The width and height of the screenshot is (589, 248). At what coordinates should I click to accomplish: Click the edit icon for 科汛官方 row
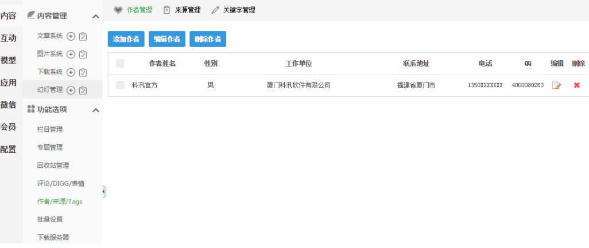[x=556, y=85]
